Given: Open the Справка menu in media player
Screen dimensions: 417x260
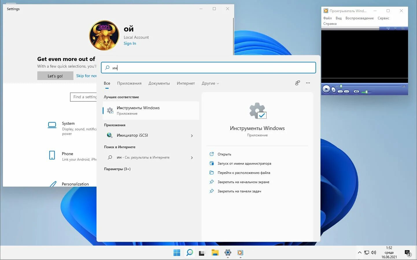Looking at the screenshot, I should pyautogui.click(x=330, y=24).
